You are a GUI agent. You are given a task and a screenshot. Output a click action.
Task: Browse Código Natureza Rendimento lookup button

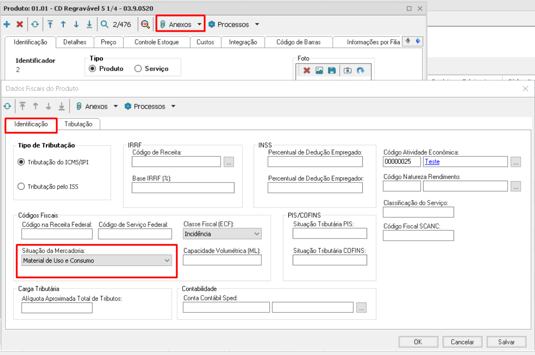point(515,186)
